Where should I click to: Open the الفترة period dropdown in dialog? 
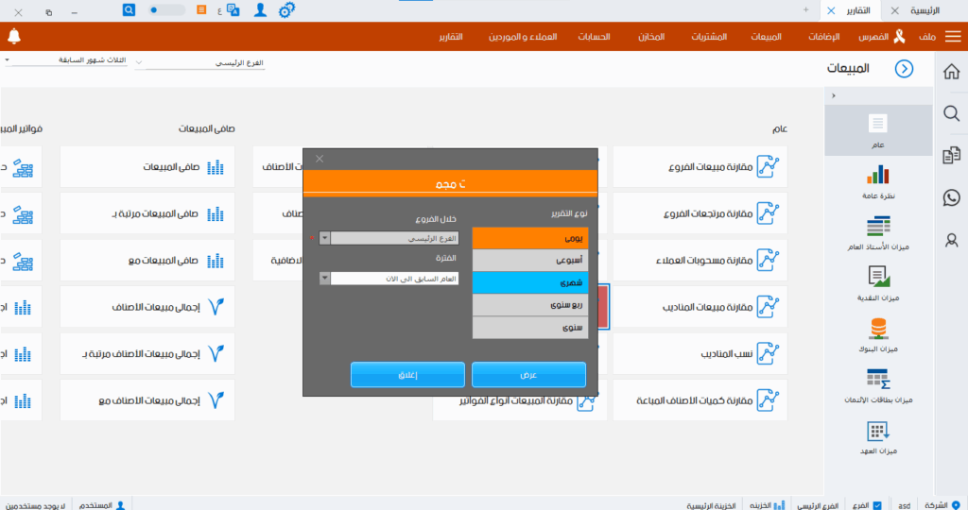click(x=325, y=279)
